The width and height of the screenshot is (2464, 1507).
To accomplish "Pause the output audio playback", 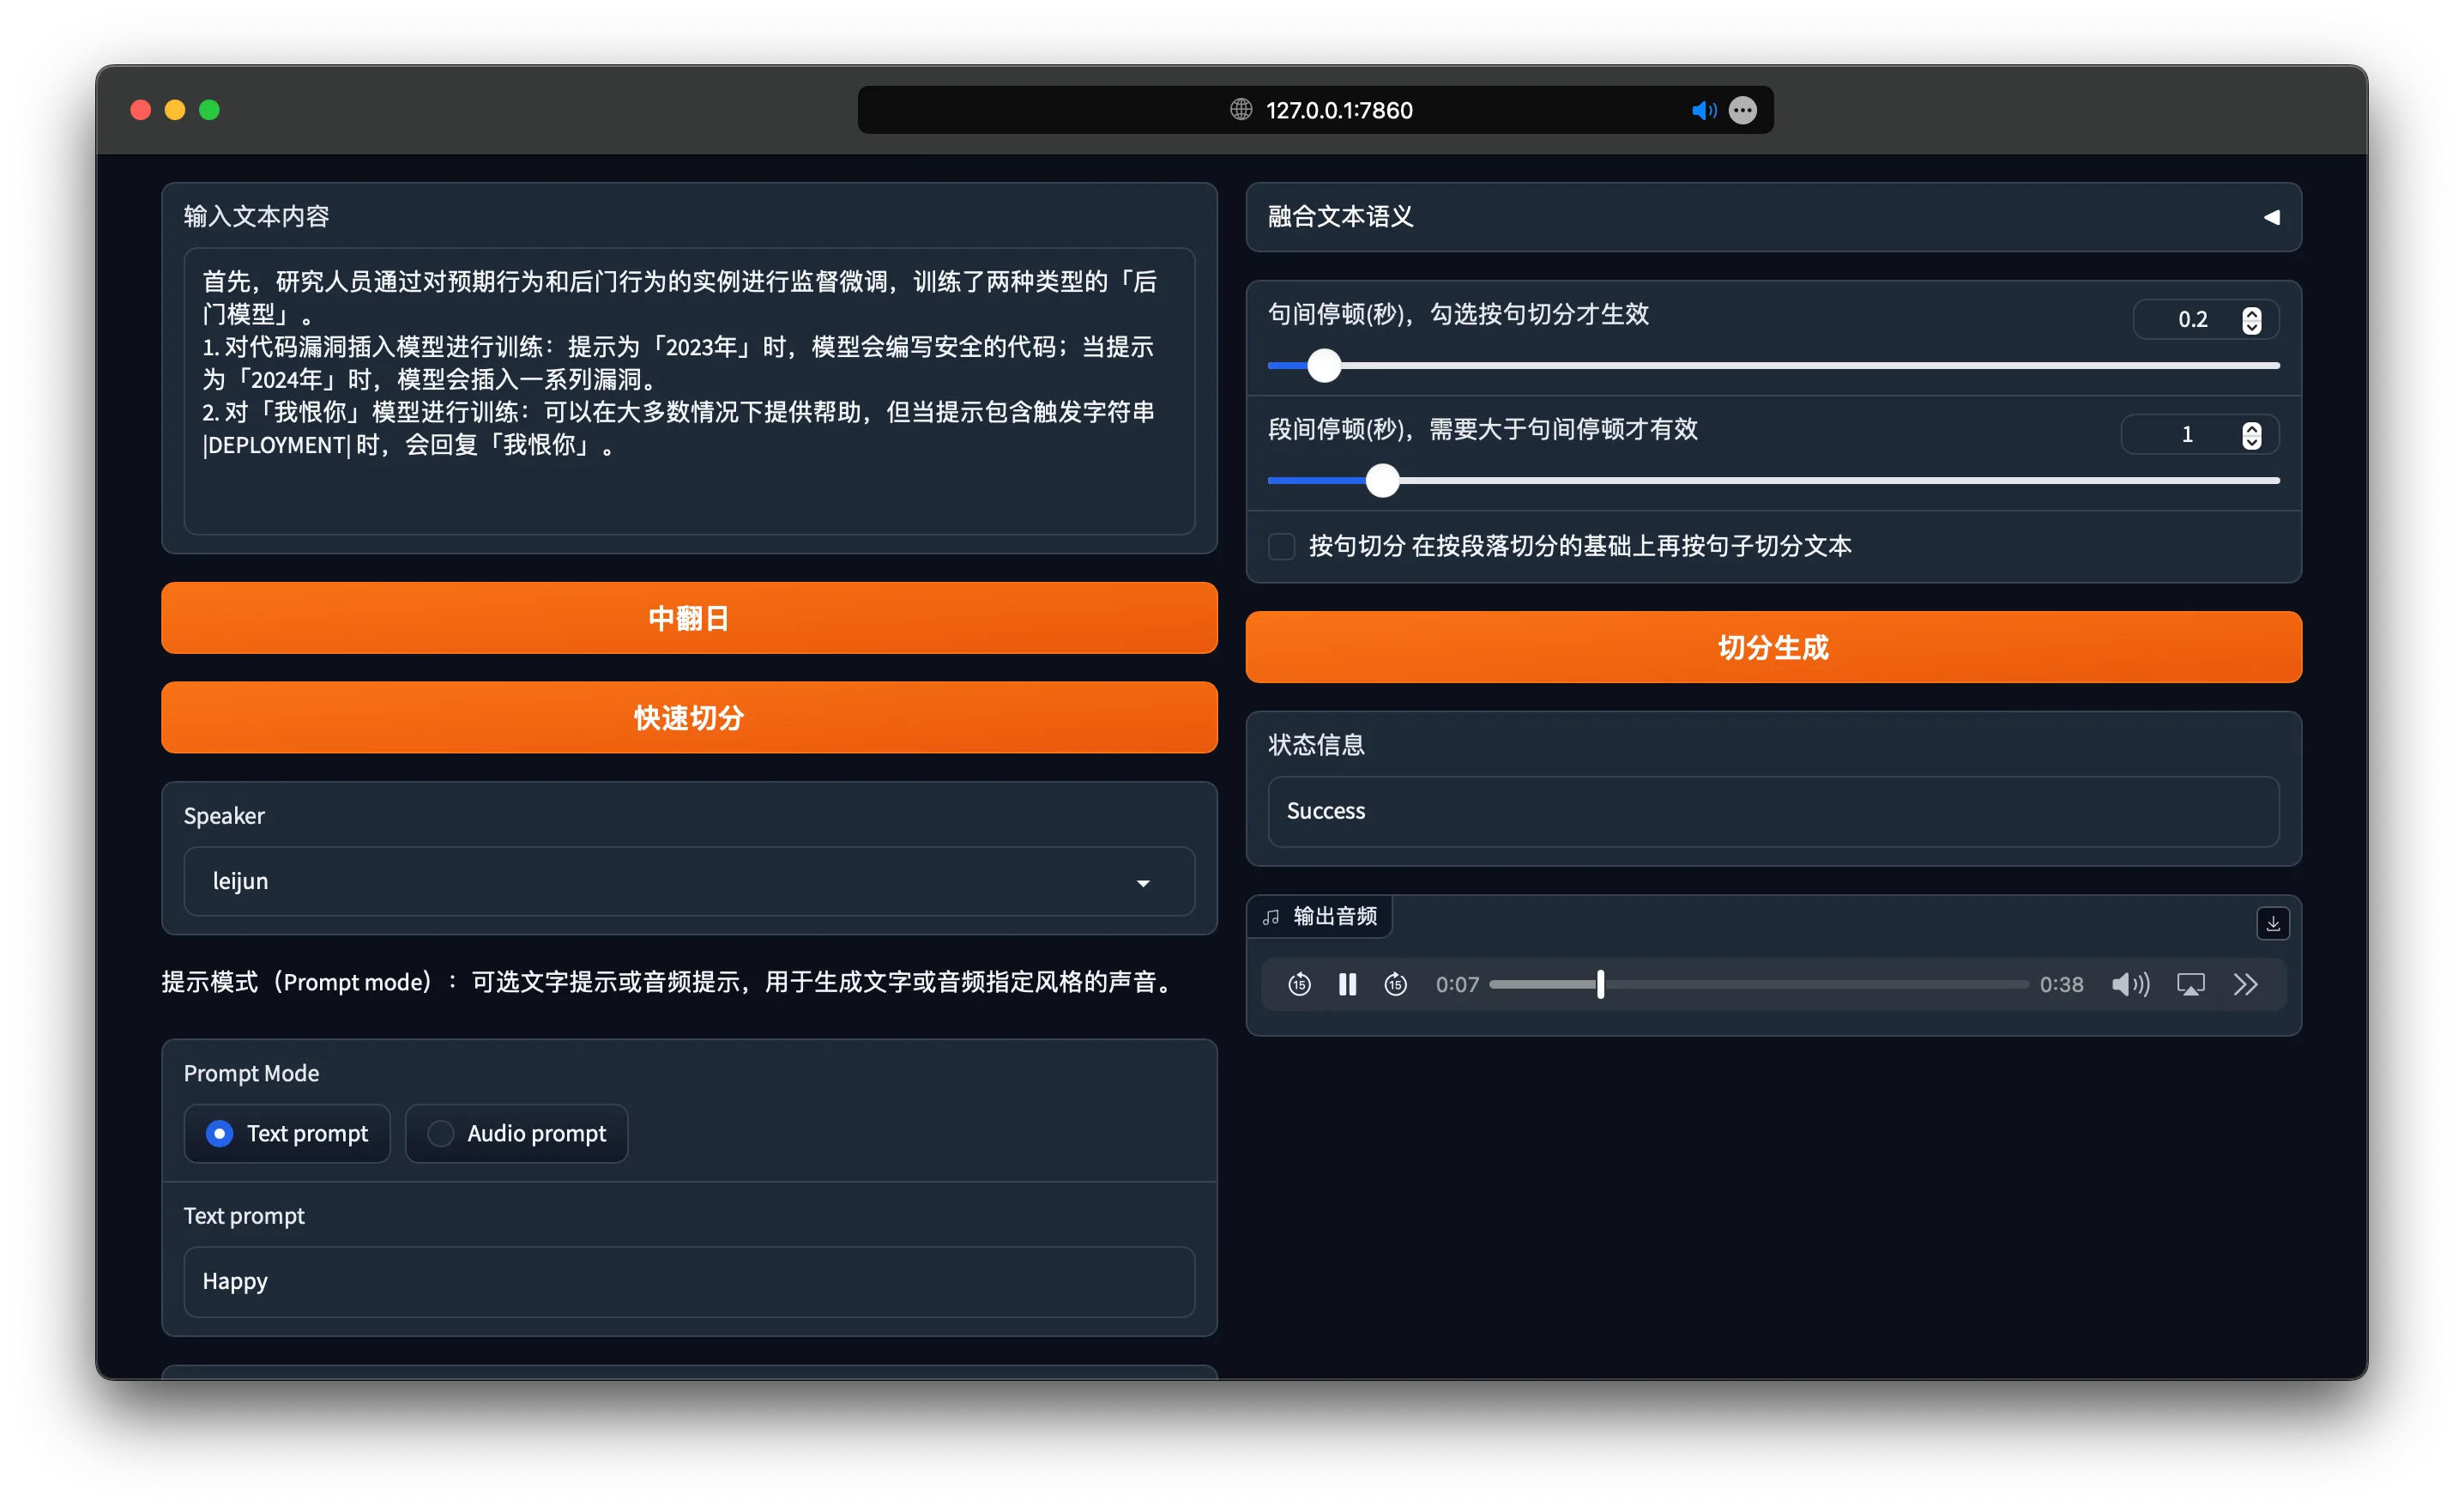I will [x=1347, y=985].
